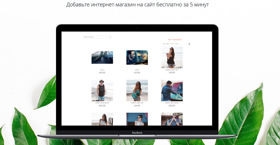The width and height of the screenshot is (280, 145).
Task: Open the Boardshorts product image
Action: point(102,90)
